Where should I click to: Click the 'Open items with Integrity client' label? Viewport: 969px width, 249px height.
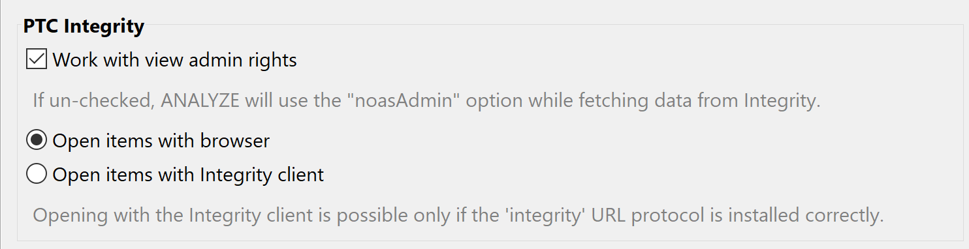[x=188, y=175]
